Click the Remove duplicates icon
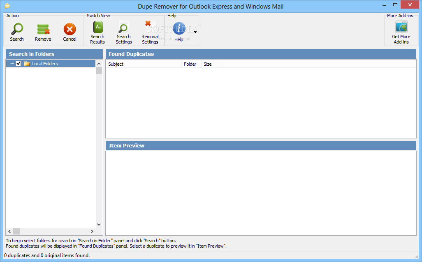Viewport: 422px width, 262px height. pos(43,29)
